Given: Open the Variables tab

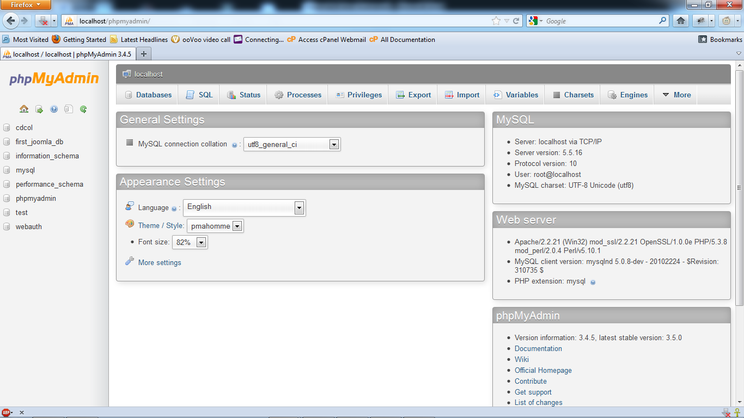Looking at the screenshot, I should click(515, 94).
